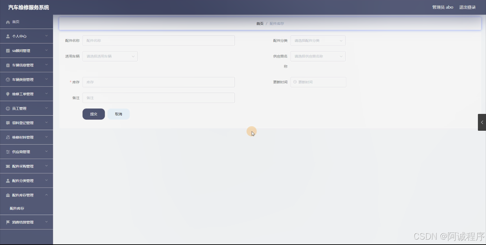Viewport: 486px width, 245px height.
Task: Click the clipboard icon for 车辆信息管理
Action: (8, 65)
